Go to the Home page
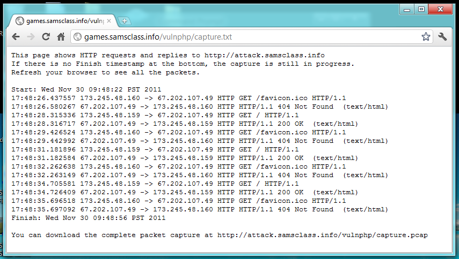 (61, 37)
